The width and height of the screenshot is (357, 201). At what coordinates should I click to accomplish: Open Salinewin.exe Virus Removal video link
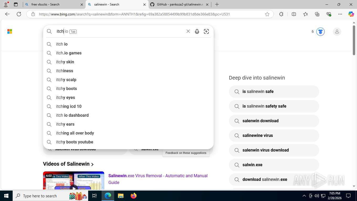(158, 179)
